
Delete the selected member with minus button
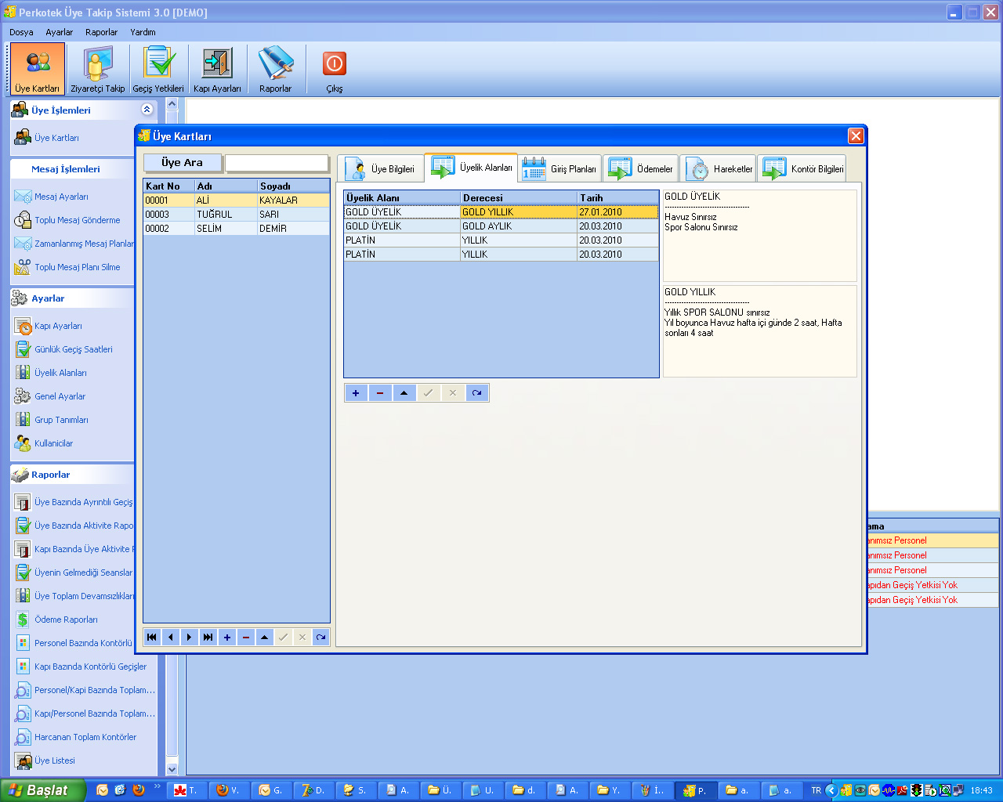pyautogui.click(x=246, y=638)
